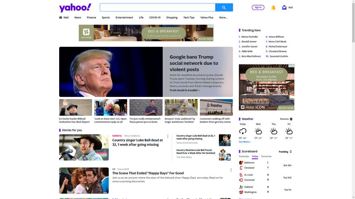The height and width of the screenshot is (199, 355).
Task: Expand the More... navigation menu
Action: click(x=223, y=17)
